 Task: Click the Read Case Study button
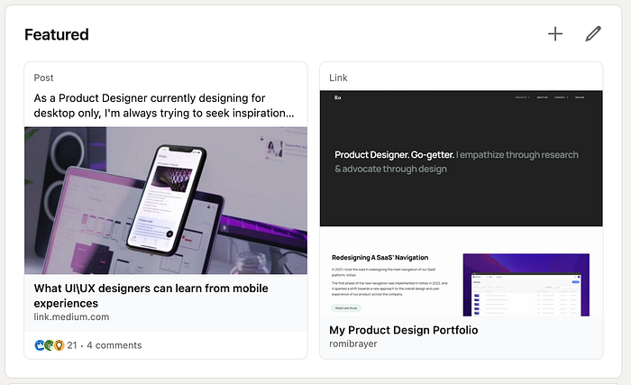346,308
